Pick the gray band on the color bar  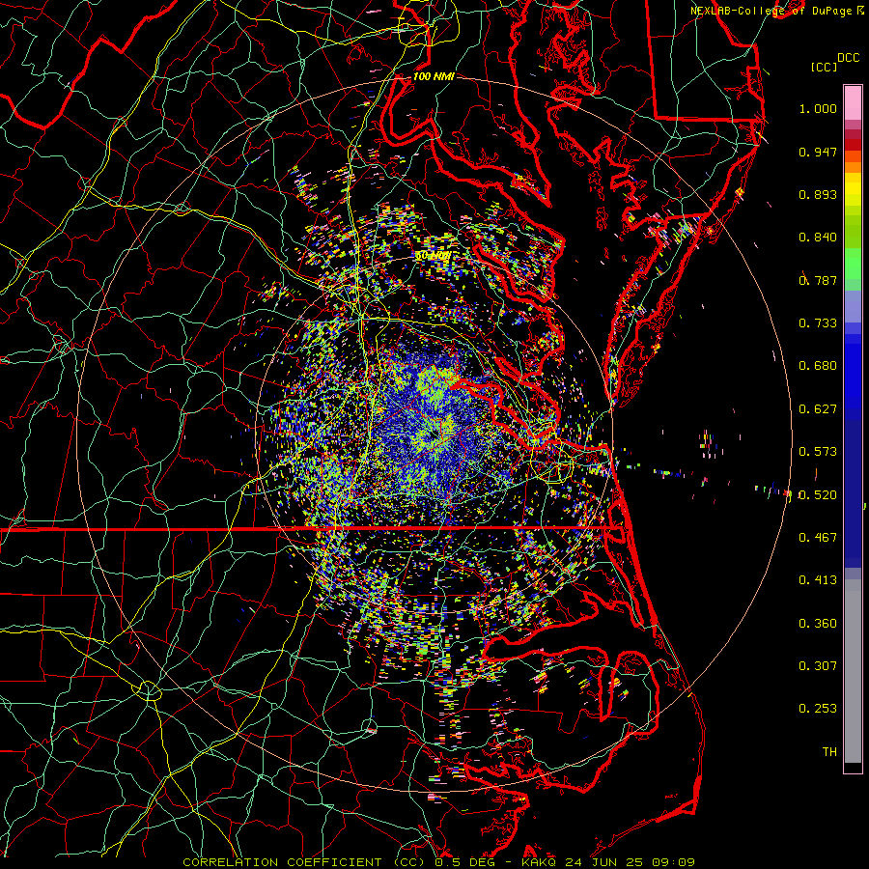coord(853,671)
